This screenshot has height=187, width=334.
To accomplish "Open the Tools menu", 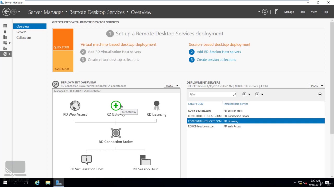I will coord(302,12).
